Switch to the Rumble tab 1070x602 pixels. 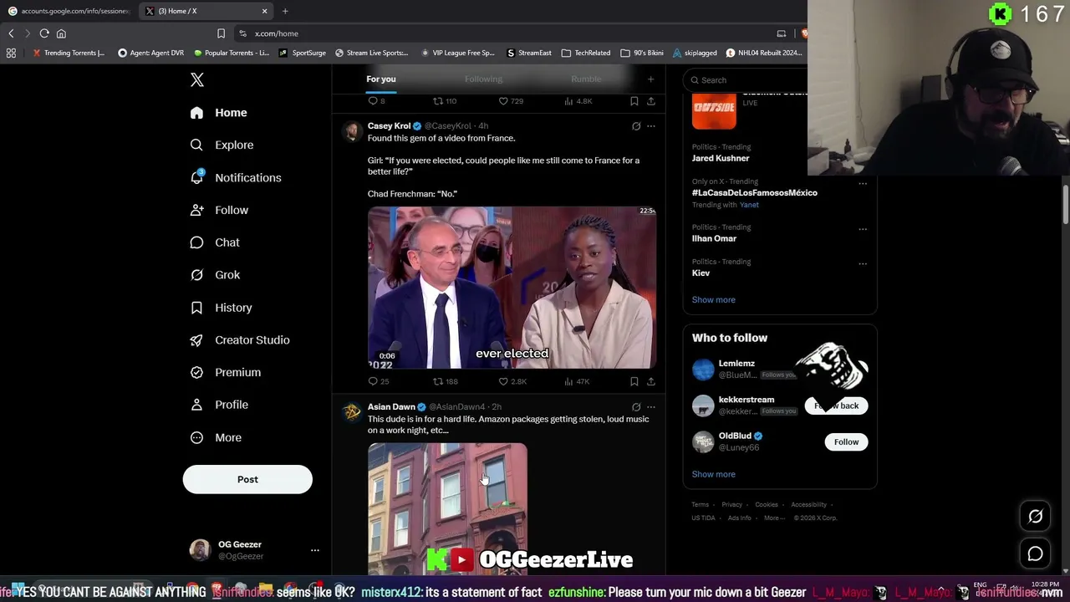(586, 79)
